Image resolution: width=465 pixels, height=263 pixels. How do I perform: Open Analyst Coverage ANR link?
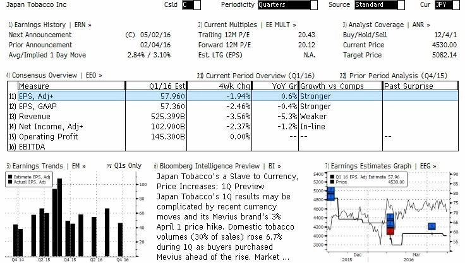pos(387,25)
